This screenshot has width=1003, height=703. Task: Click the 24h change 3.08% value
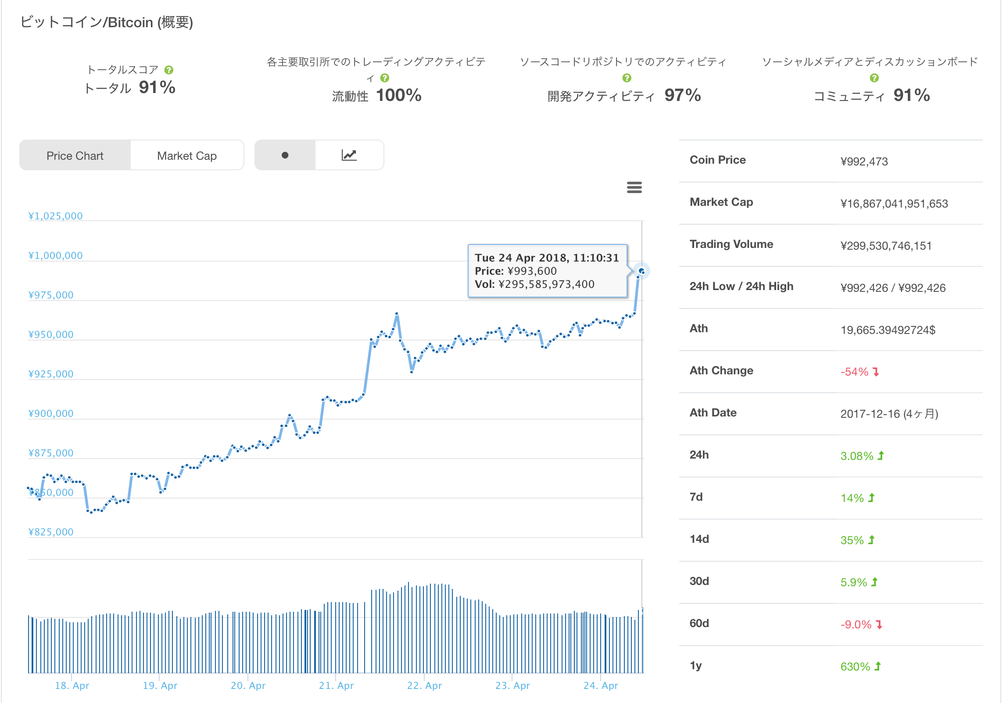tap(862, 456)
